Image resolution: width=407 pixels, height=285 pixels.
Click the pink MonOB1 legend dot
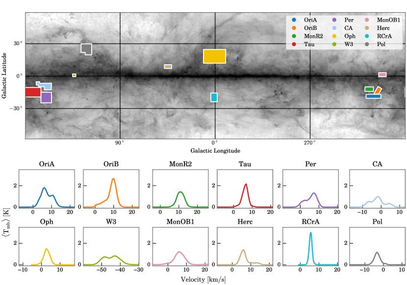tap(367, 20)
